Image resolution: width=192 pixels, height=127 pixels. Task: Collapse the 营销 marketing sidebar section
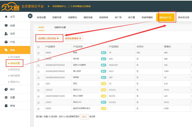tap(15, 50)
